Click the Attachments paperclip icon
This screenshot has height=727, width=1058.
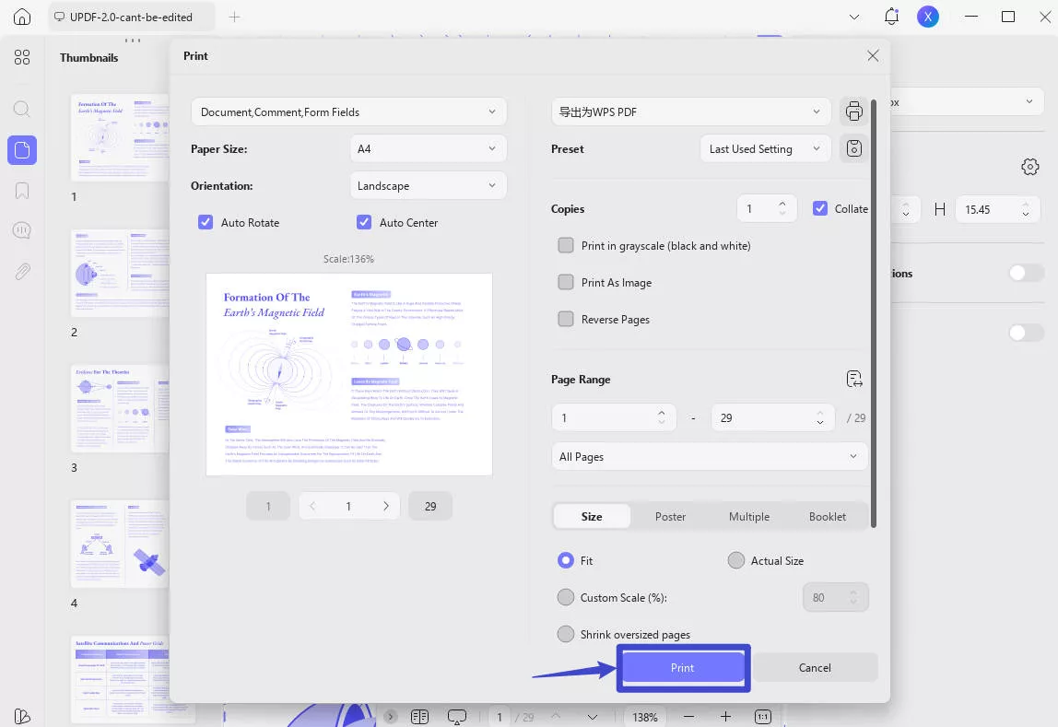coord(22,270)
